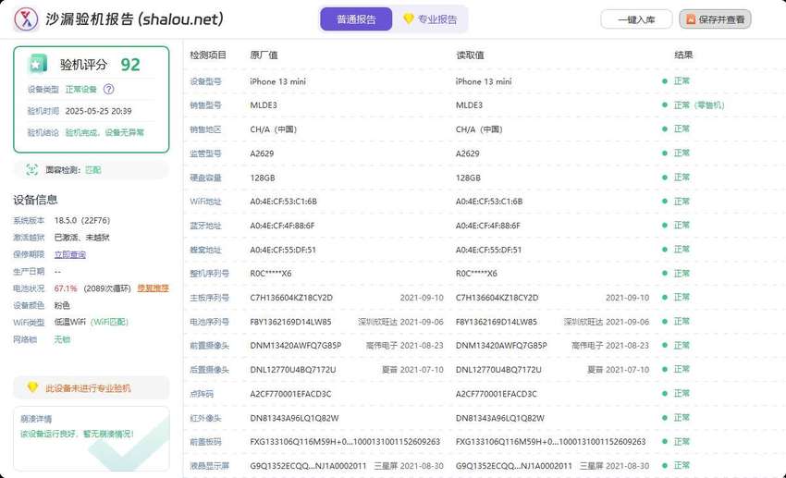Click the 读取值 column header
786x478 pixels.
coord(470,55)
